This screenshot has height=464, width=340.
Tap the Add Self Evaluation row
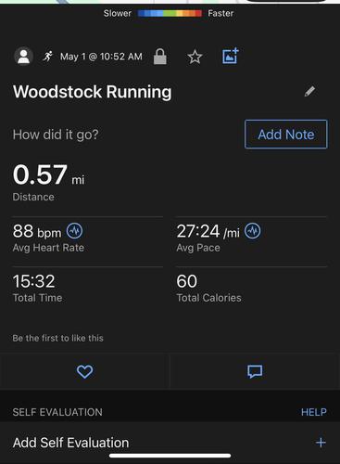[170, 443]
